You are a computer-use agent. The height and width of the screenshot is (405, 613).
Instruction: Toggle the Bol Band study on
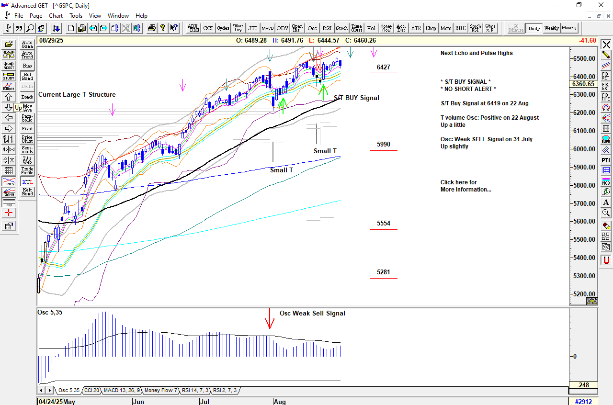27,76
